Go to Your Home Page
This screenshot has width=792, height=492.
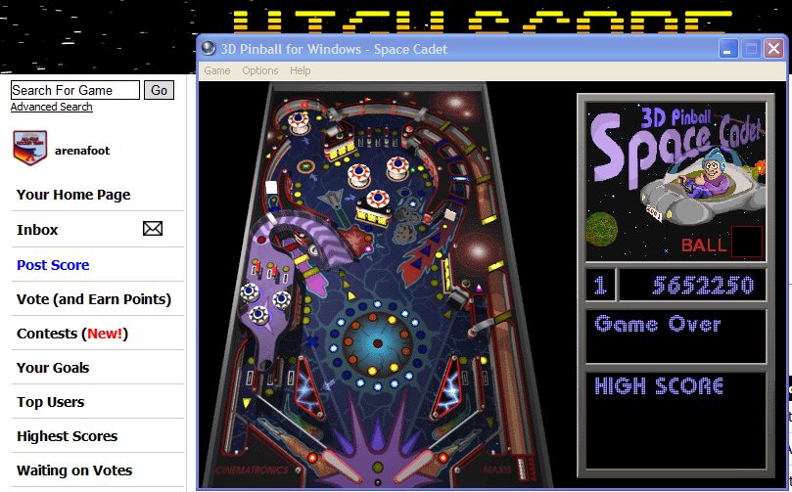click(x=73, y=195)
